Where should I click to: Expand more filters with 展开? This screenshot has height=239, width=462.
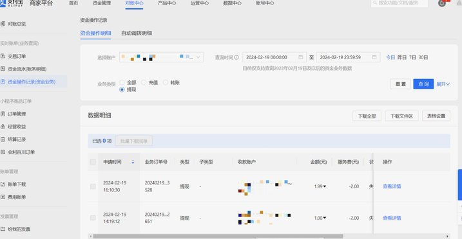(443, 84)
